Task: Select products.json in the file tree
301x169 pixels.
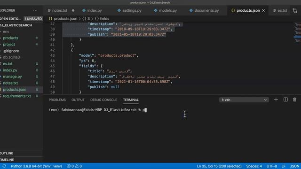Action: [15, 90]
